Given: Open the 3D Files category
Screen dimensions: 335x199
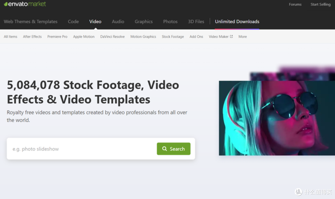Looking at the screenshot, I should pos(196,22).
